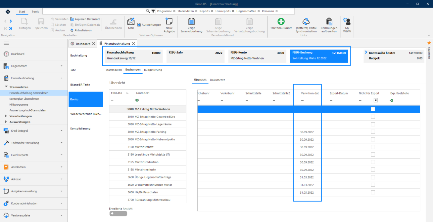Screen dimensions: 433x222
Task: Switch to the Dokumente tab
Action: (217, 80)
